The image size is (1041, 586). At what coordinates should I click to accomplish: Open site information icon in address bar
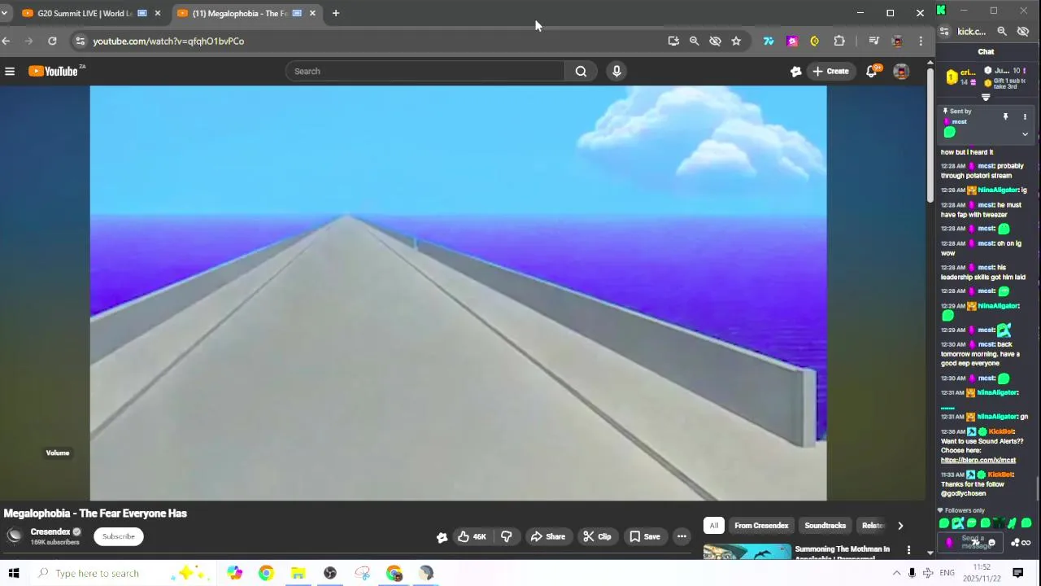(x=79, y=41)
